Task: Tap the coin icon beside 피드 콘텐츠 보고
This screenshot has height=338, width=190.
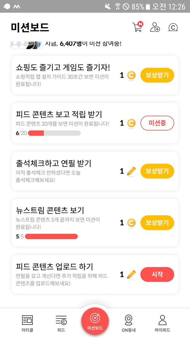Action: 131,123
